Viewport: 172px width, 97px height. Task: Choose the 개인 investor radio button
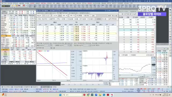click(x=38, y=19)
